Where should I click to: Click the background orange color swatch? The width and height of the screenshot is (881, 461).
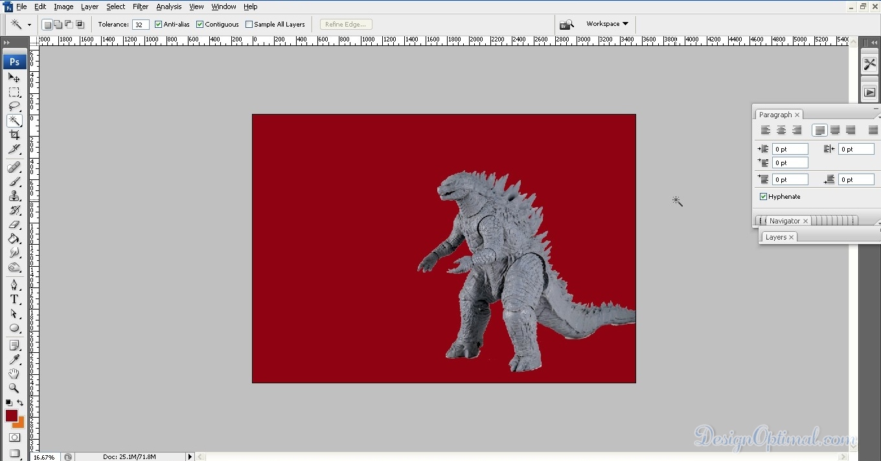[20, 423]
